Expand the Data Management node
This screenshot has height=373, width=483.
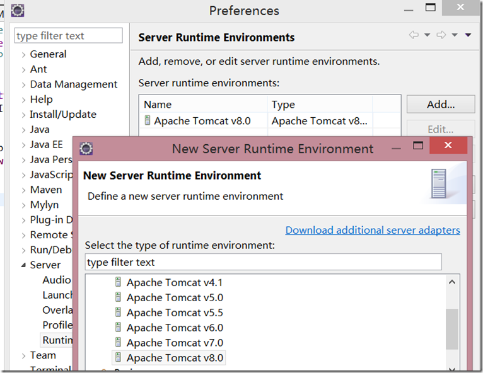pos(24,85)
